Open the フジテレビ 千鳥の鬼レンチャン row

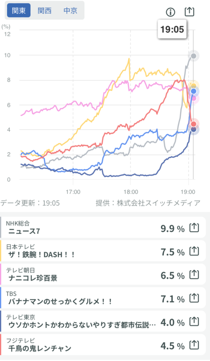[x=103, y=345]
